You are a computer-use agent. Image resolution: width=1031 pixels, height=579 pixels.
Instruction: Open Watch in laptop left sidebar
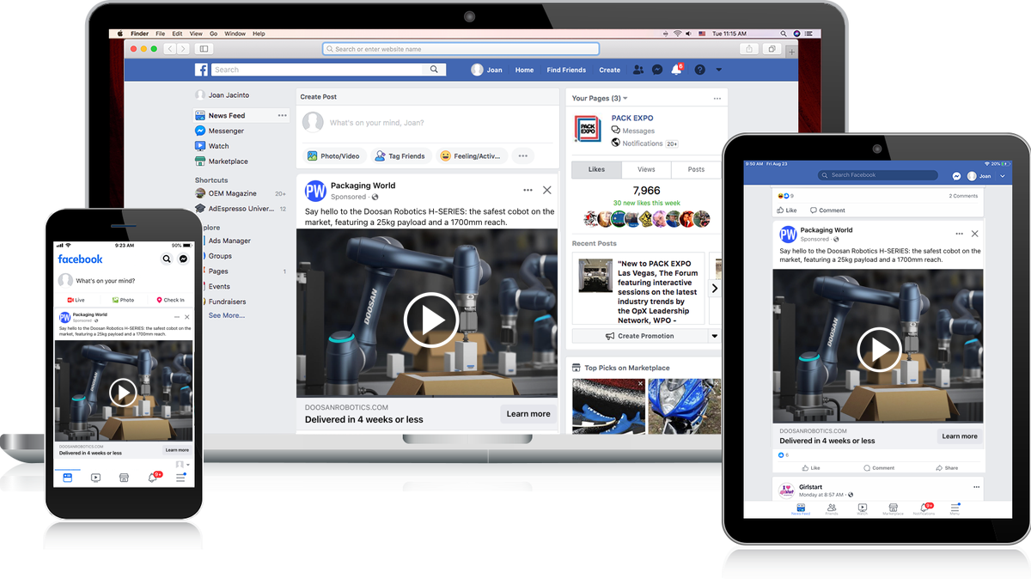(x=212, y=146)
